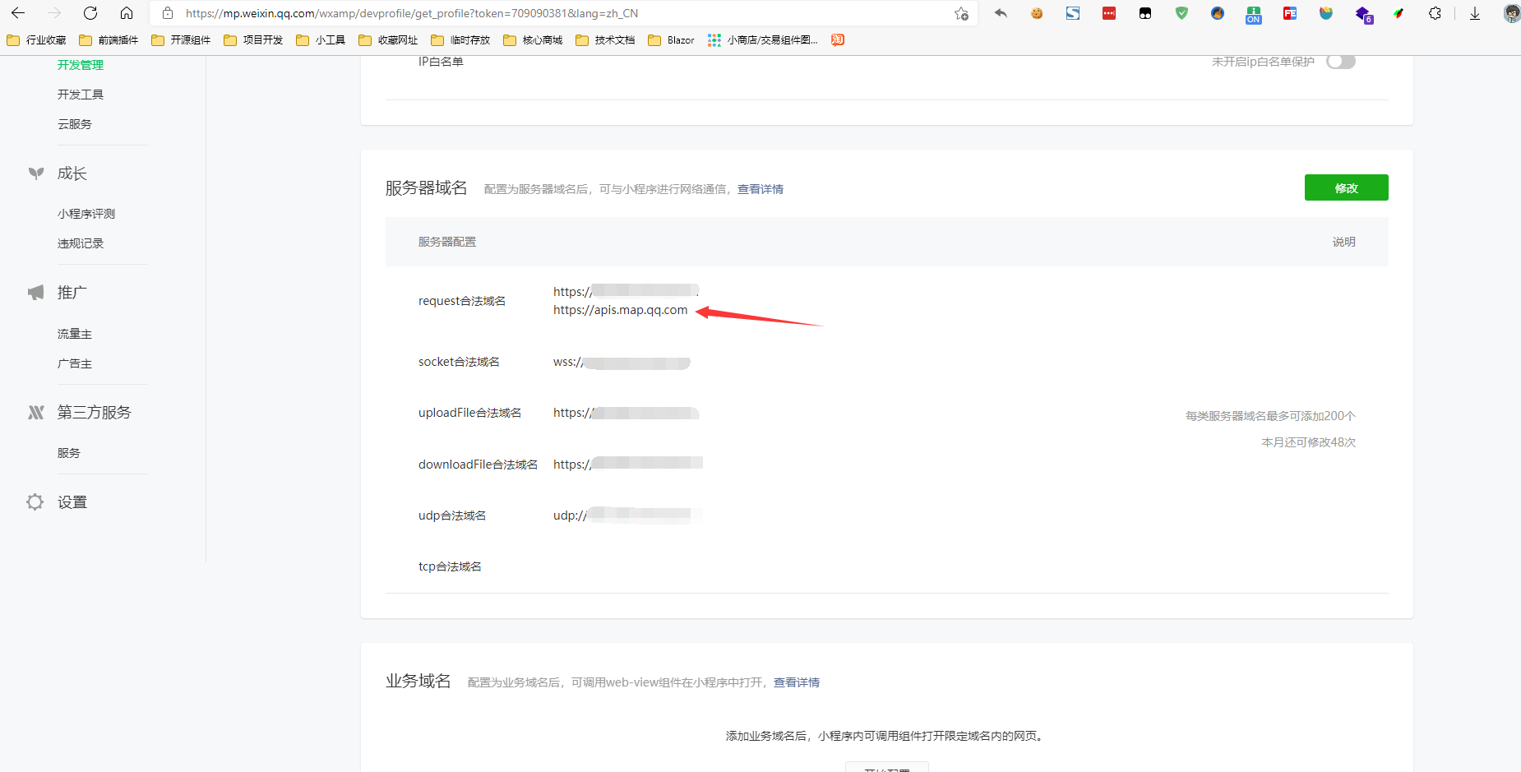The image size is (1521, 772).
Task: Click the browser refresh icon
Action: coord(90,13)
